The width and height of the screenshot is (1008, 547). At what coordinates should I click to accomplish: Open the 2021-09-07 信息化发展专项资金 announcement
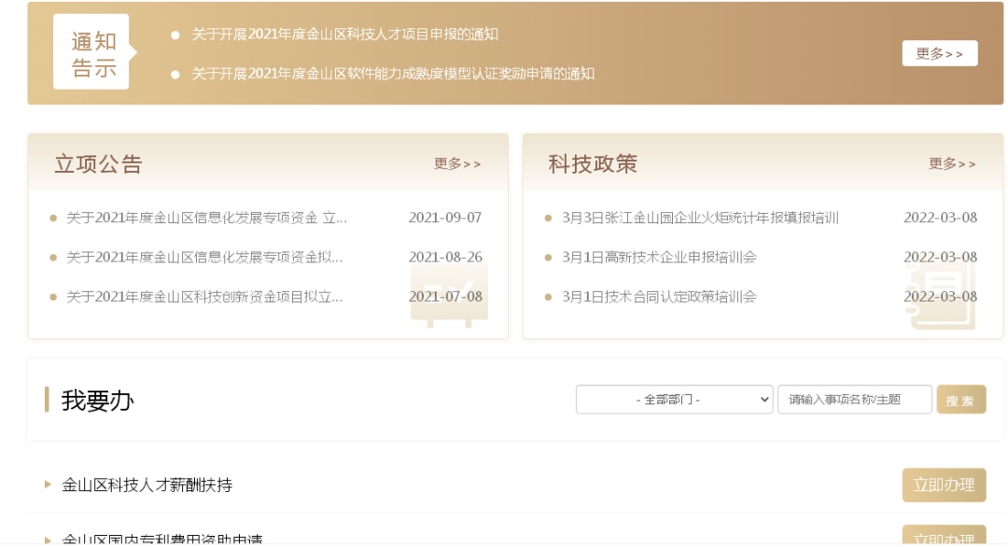[206, 218]
